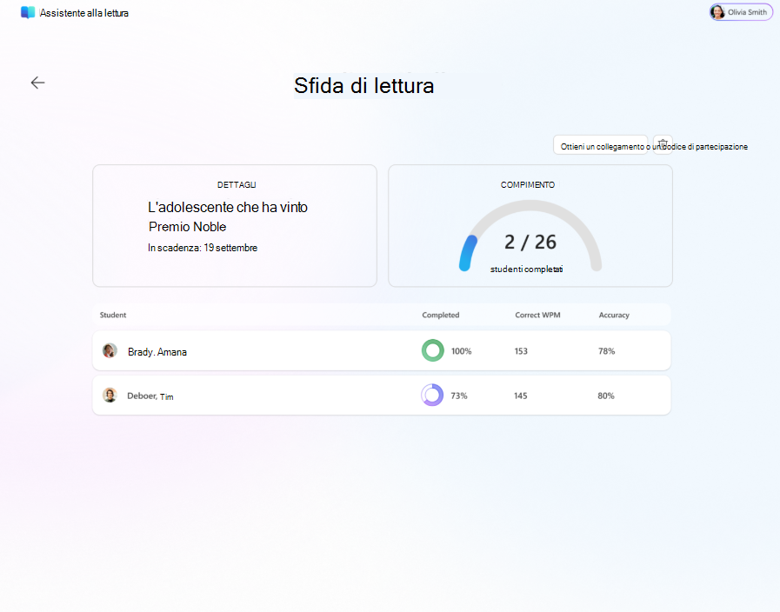Open the Deboer, Tim student row
Screen dimensions: 780x612
[x=382, y=396]
